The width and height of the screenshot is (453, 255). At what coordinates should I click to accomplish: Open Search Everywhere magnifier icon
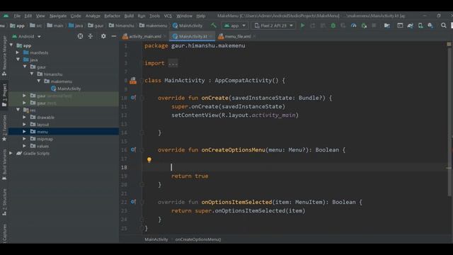pyautogui.click(x=444, y=25)
